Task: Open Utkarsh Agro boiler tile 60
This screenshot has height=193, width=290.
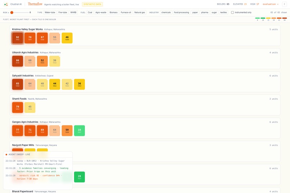Action: click(30, 61)
